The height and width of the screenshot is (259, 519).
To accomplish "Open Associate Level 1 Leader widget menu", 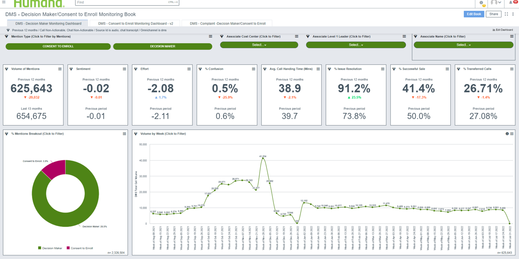I will 404,37.
